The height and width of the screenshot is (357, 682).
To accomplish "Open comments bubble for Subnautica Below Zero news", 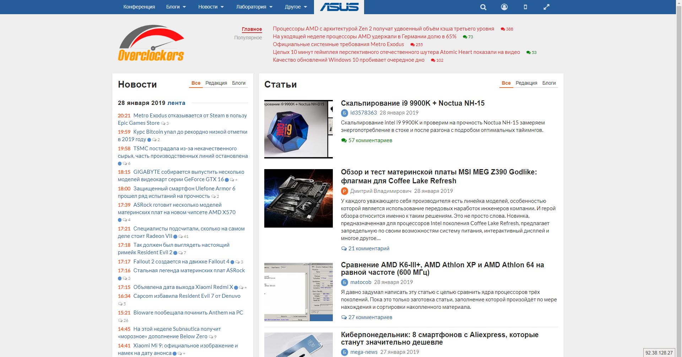I will 212,337.
